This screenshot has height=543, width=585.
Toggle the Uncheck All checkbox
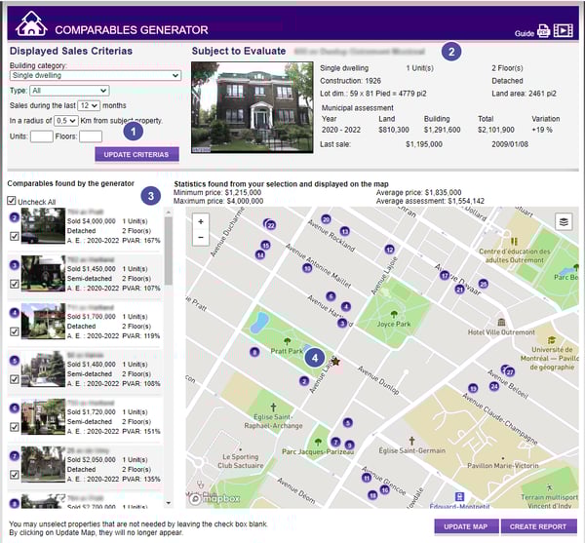(x=12, y=201)
